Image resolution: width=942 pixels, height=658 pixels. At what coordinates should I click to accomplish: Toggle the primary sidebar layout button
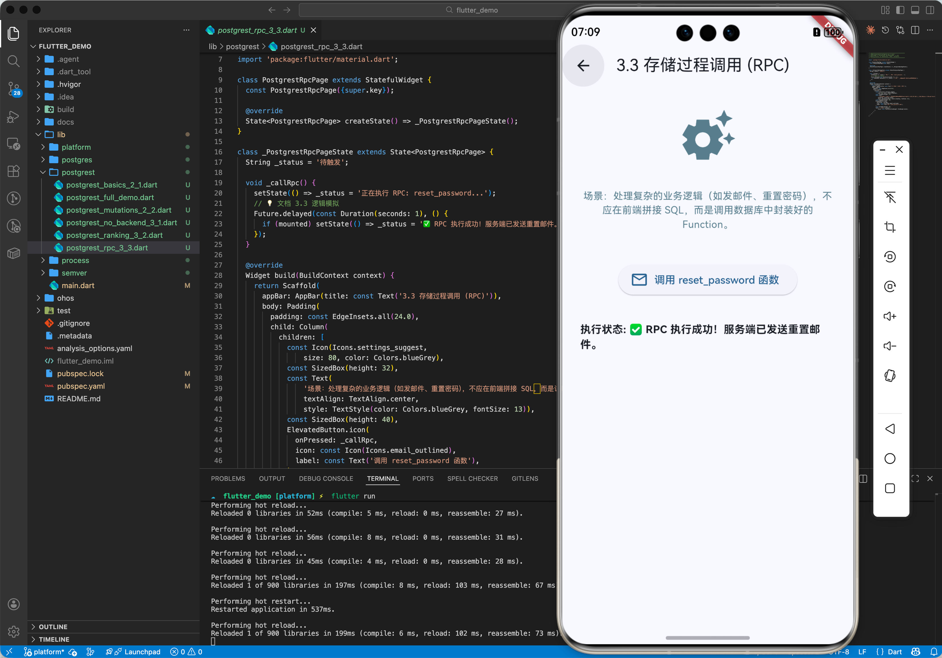coord(900,10)
